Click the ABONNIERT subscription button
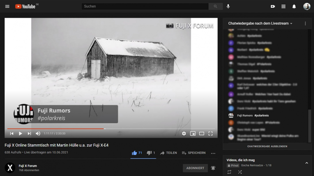Viewport: 314px width, 176px height. 195,168
